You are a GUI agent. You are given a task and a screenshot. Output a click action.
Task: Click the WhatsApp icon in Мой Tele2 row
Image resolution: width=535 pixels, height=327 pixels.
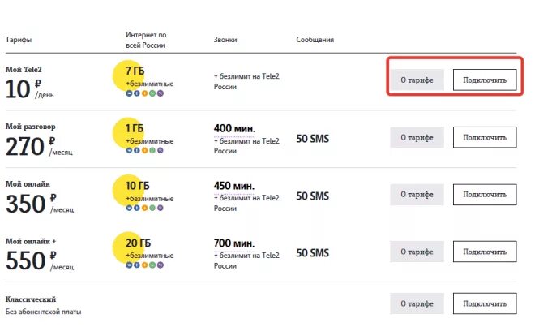(x=153, y=93)
